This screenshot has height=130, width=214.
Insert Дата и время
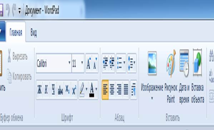point(184,77)
